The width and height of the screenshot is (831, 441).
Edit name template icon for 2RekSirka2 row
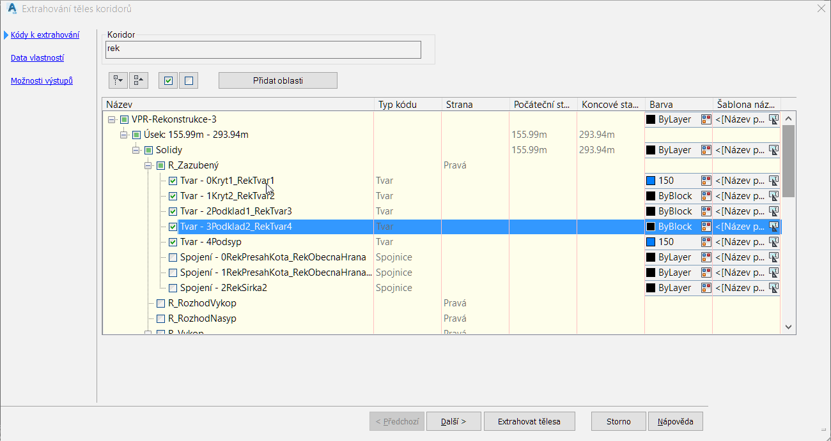[773, 288]
